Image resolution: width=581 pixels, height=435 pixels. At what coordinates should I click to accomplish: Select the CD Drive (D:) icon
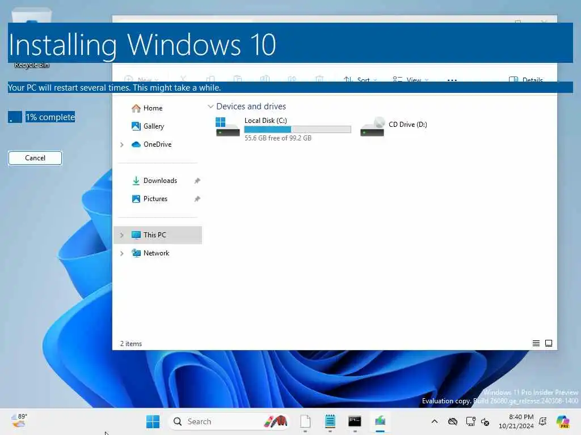pyautogui.click(x=372, y=127)
